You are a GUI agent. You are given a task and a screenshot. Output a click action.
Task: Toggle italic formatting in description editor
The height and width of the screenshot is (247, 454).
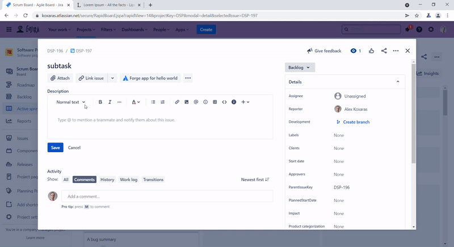110,102
